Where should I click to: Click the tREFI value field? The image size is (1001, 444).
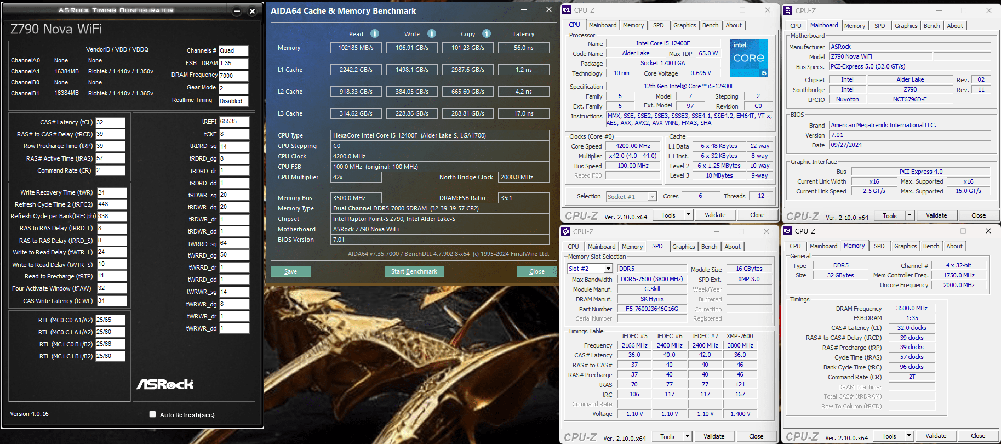pyautogui.click(x=234, y=122)
